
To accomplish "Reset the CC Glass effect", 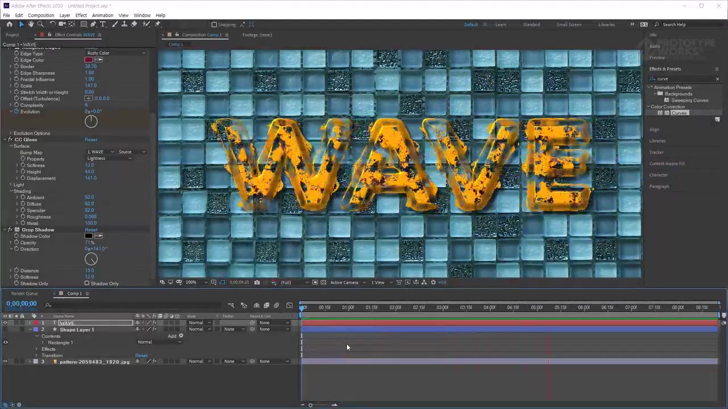I will tap(91, 140).
